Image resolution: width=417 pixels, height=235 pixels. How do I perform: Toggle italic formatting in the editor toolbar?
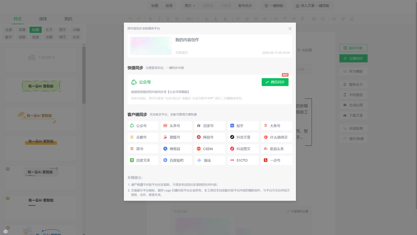(x=159, y=19)
